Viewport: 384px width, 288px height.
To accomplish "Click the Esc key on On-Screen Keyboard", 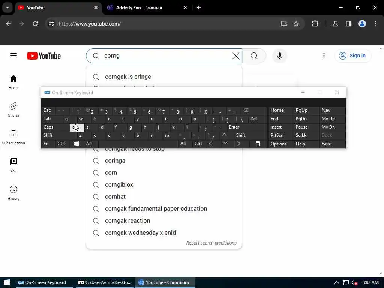I will tap(48, 111).
